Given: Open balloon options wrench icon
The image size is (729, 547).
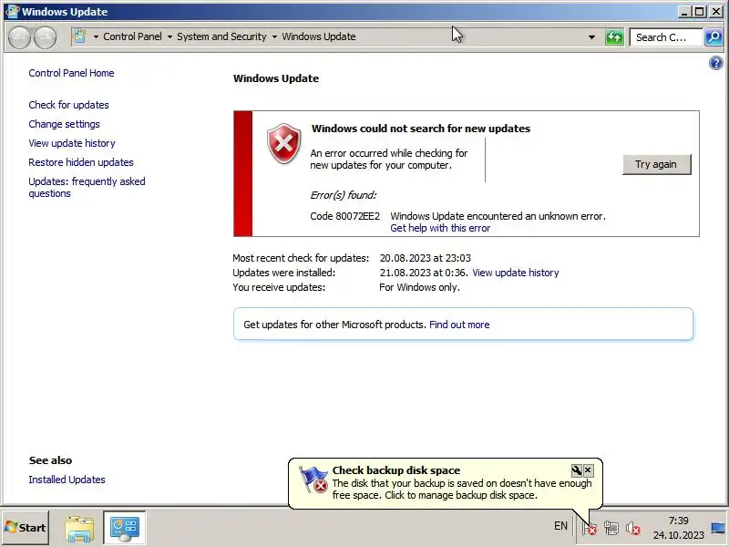Looking at the screenshot, I should [x=577, y=470].
